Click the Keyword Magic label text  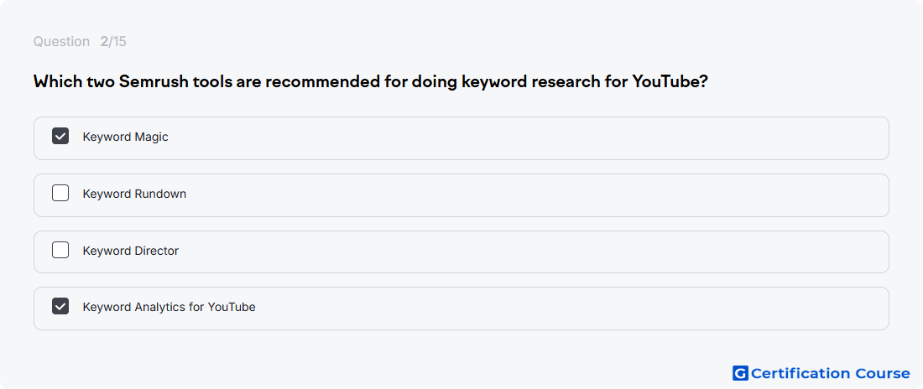(125, 137)
